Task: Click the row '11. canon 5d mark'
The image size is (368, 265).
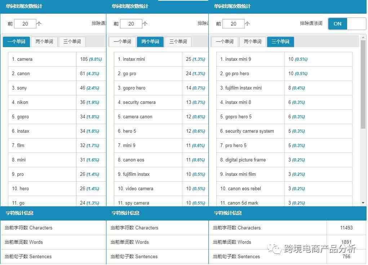Action: (x=284, y=201)
